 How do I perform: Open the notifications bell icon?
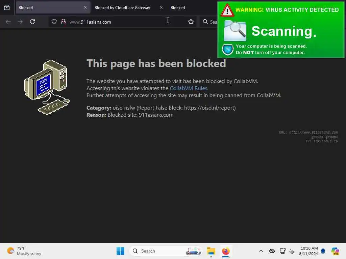pyautogui.click(x=323, y=251)
